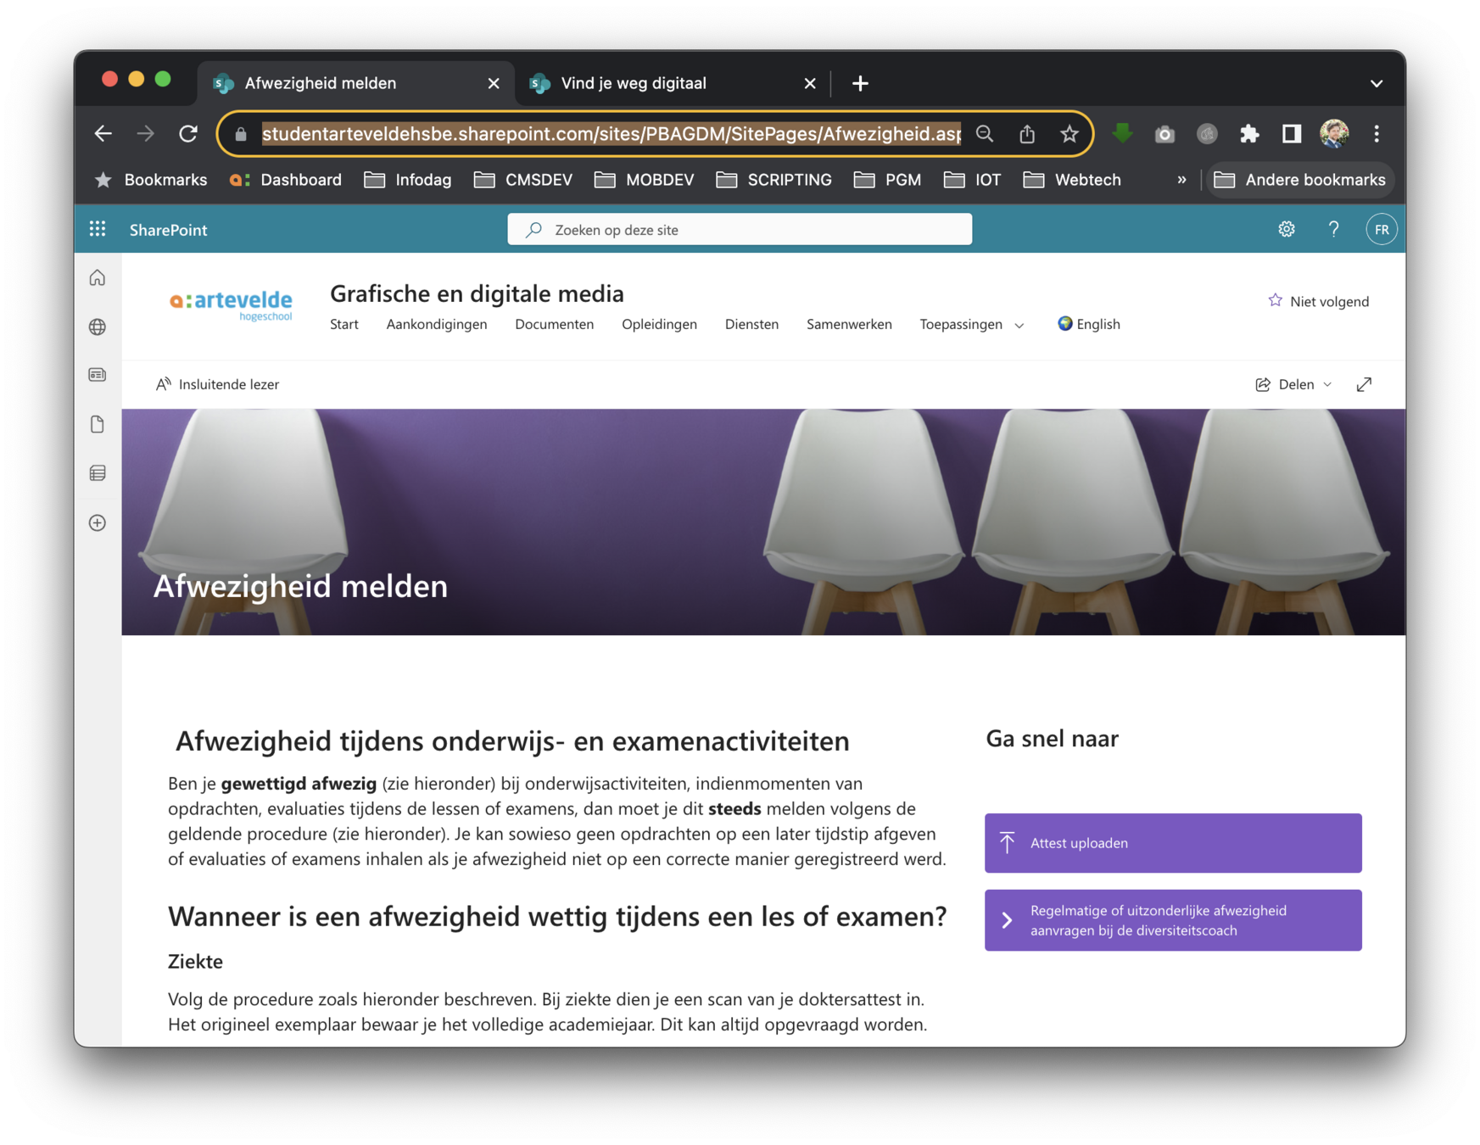Screen dimensions: 1480x1145
Task: Open Opleidingen in the site navigation
Action: pyautogui.click(x=659, y=324)
